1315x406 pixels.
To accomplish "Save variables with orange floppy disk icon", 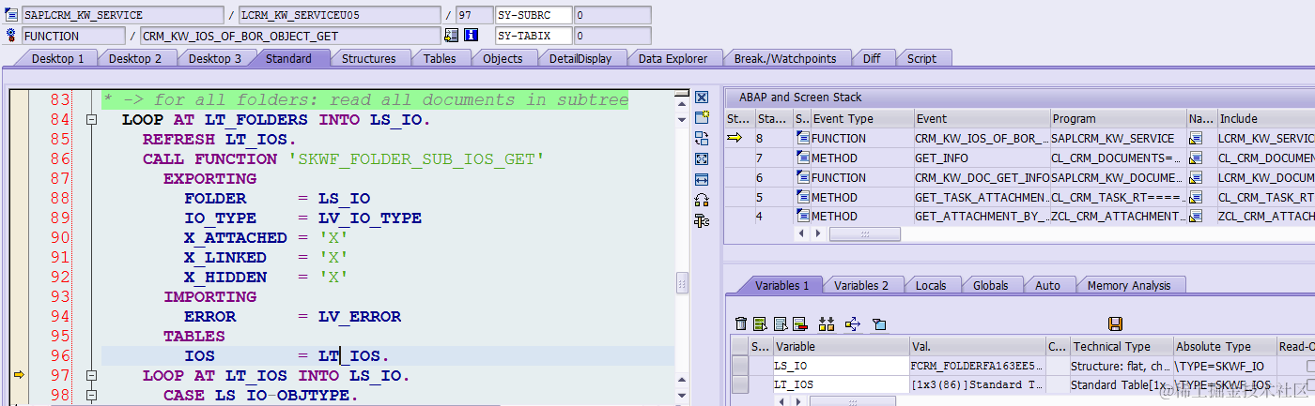I will (x=1115, y=323).
